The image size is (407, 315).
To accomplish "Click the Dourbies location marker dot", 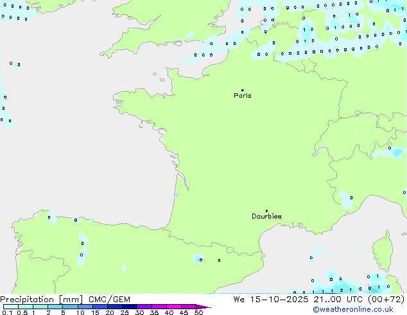I will (266, 211).
